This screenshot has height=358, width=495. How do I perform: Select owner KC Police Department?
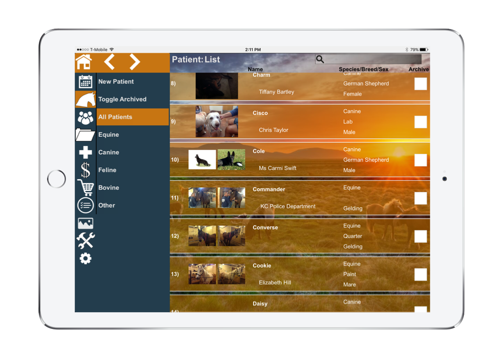(288, 206)
